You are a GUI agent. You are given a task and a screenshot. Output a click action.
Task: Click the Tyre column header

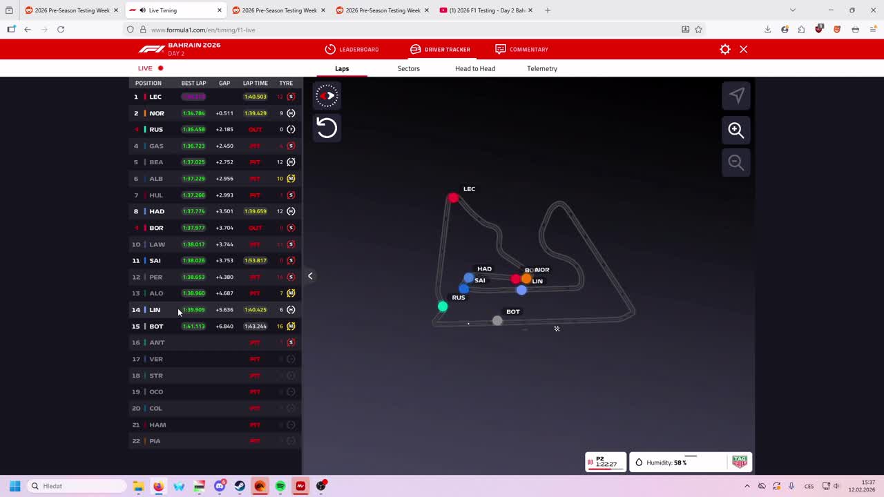click(286, 83)
